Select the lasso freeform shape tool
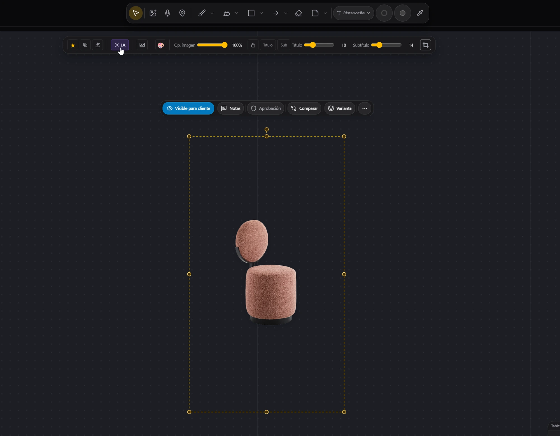The width and height of the screenshot is (560, 436). pyautogui.click(x=227, y=13)
